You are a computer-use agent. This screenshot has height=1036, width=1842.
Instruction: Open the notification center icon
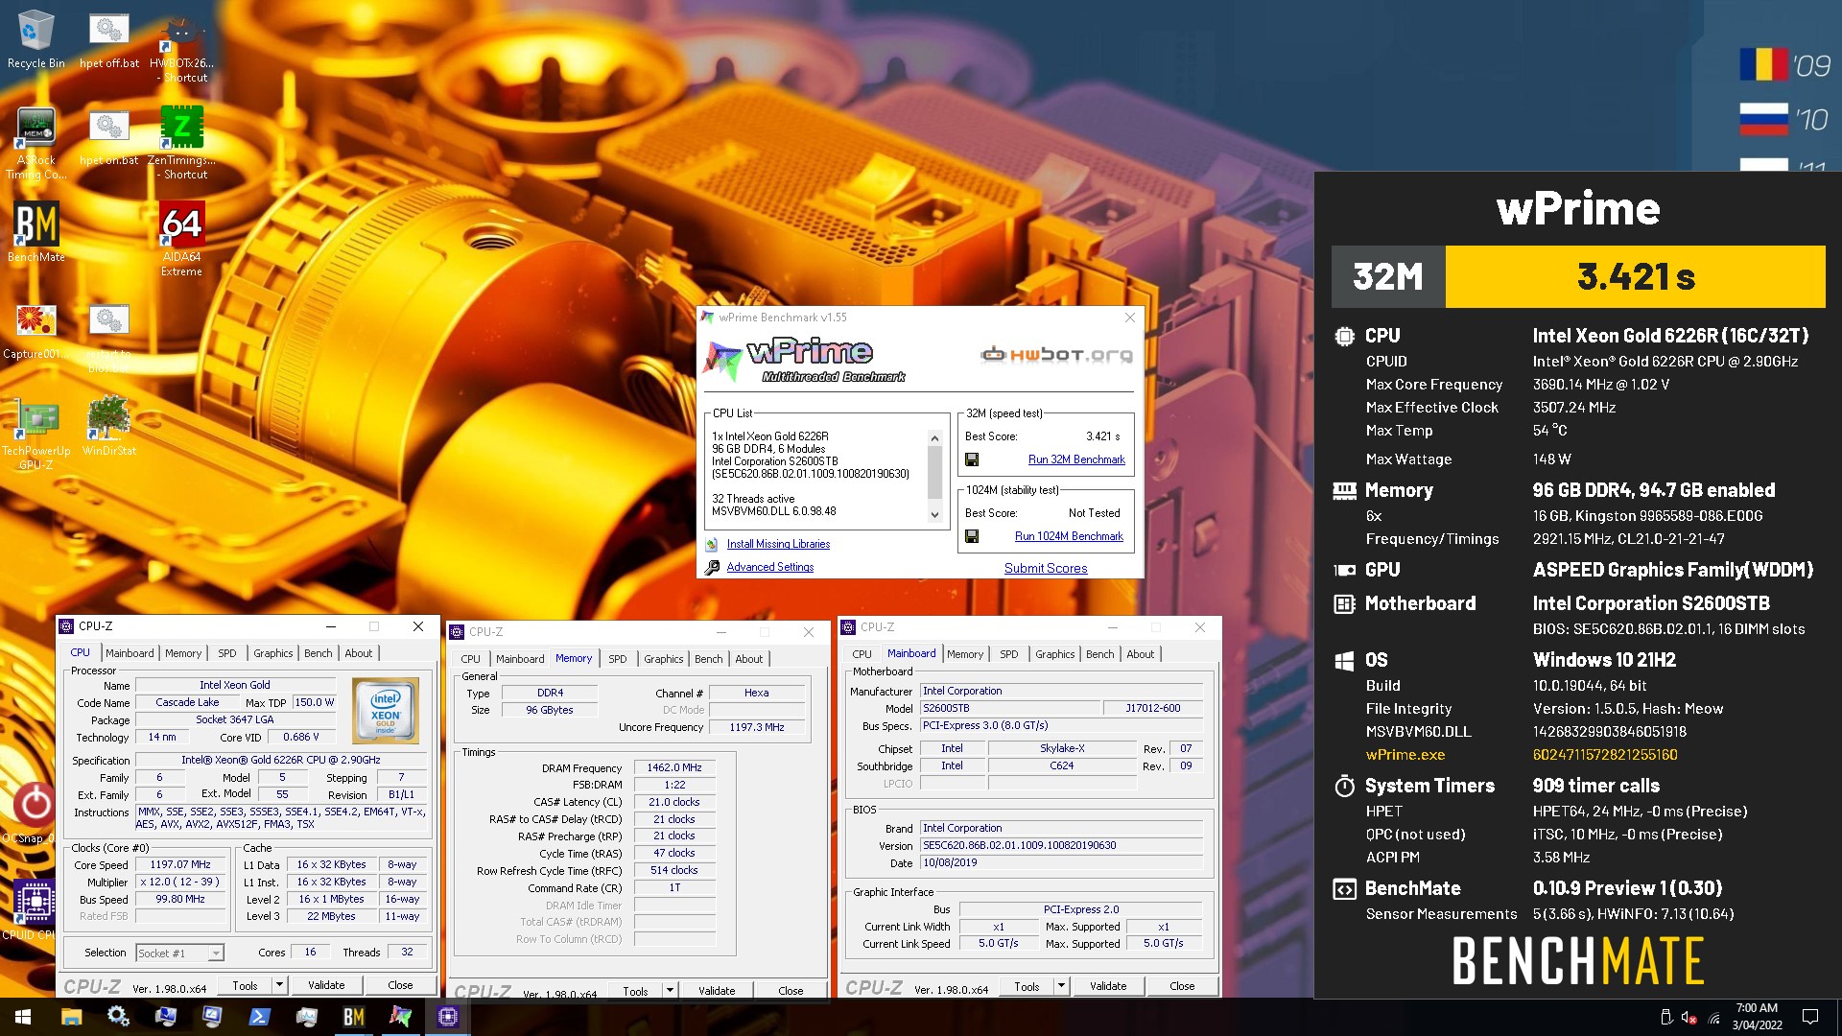click(1810, 1017)
